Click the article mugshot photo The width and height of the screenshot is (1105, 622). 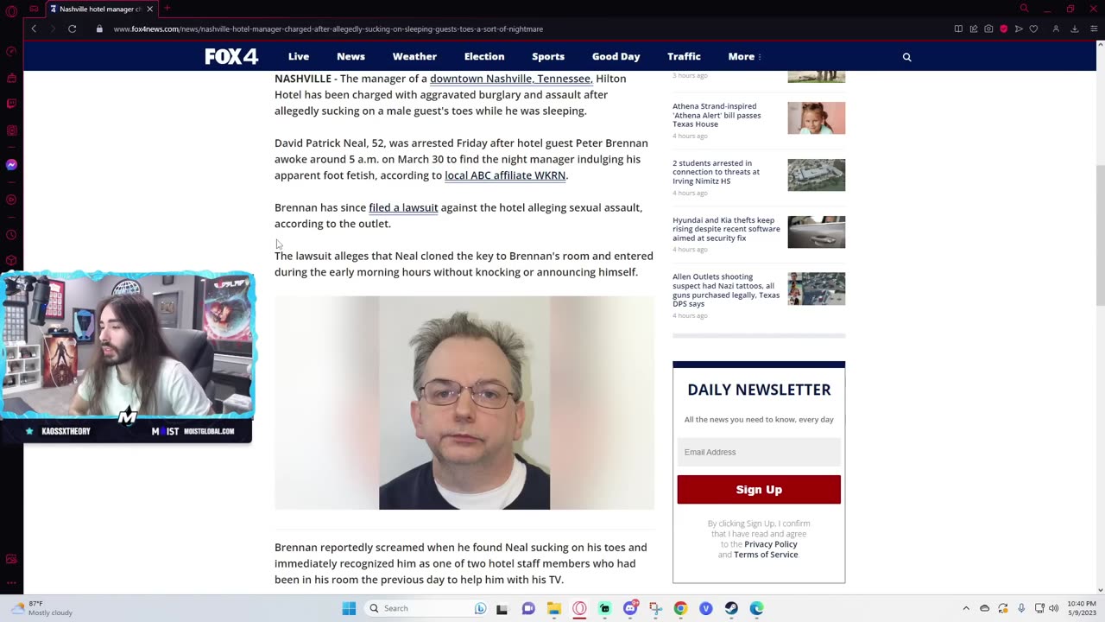tap(464, 403)
